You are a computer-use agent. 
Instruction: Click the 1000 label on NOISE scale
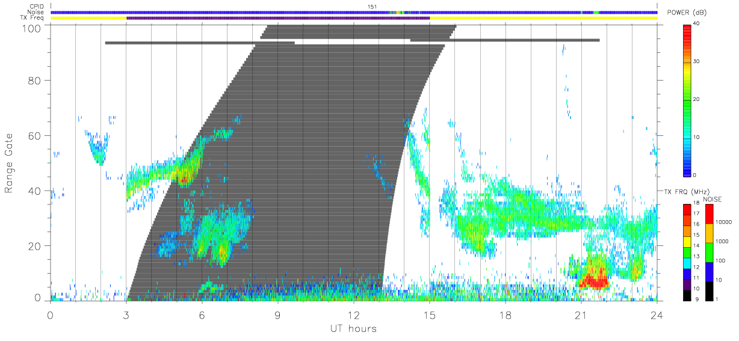(x=723, y=241)
